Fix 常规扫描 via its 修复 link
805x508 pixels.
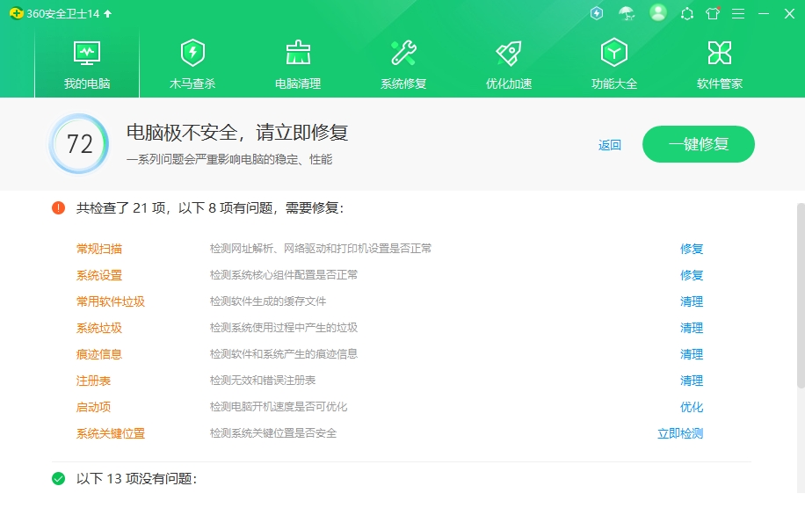[692, 249]
